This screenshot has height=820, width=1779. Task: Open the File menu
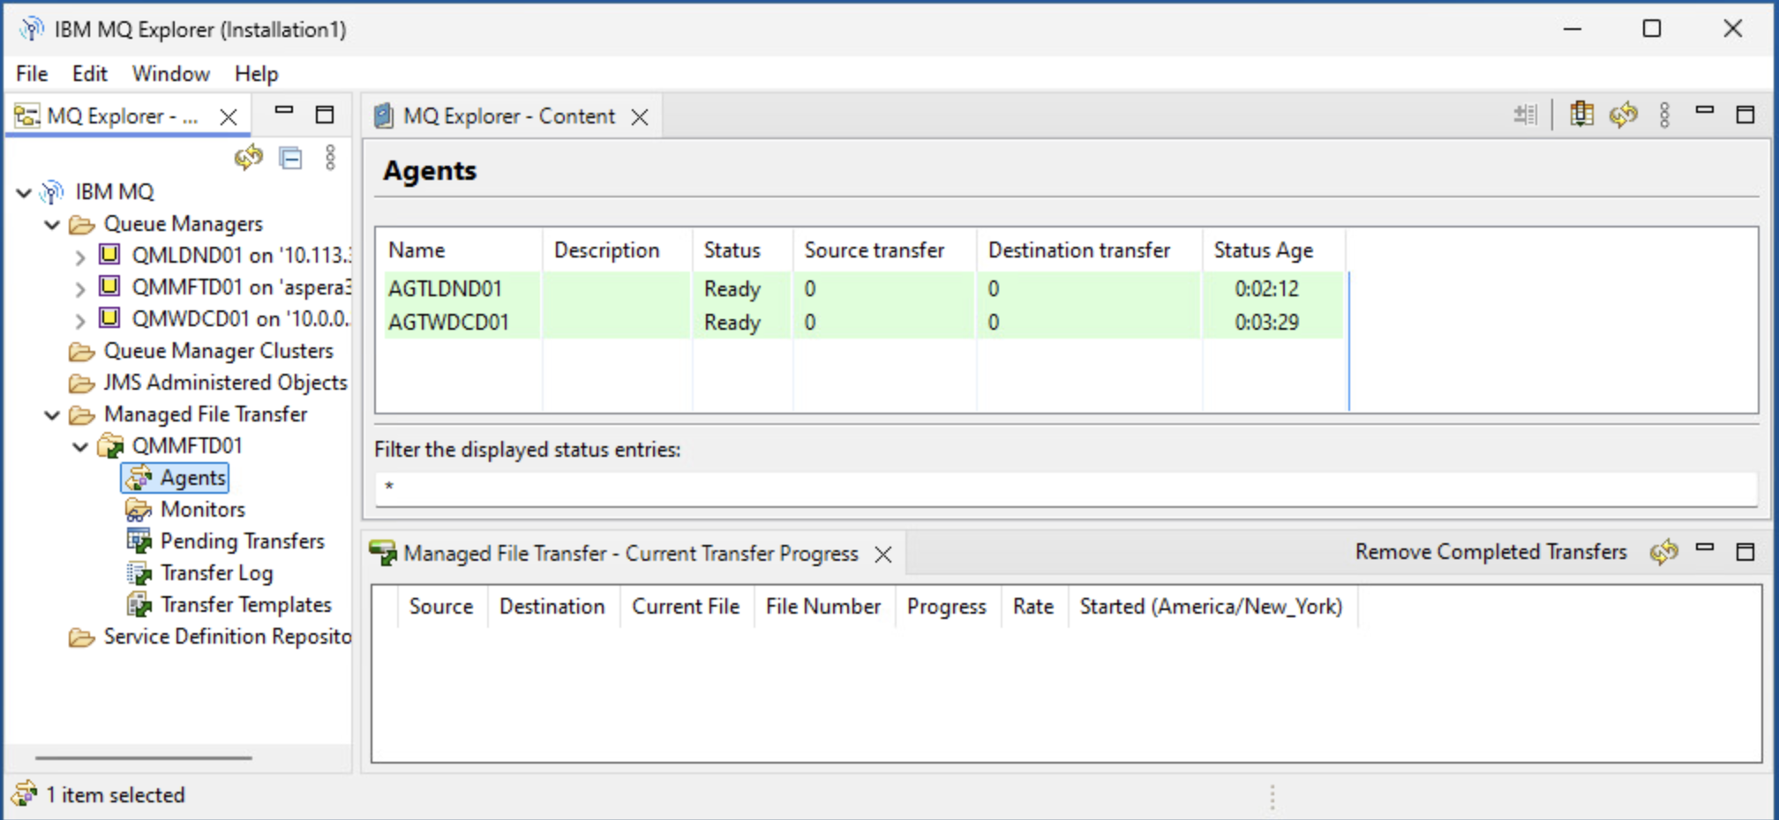(32, 74)
